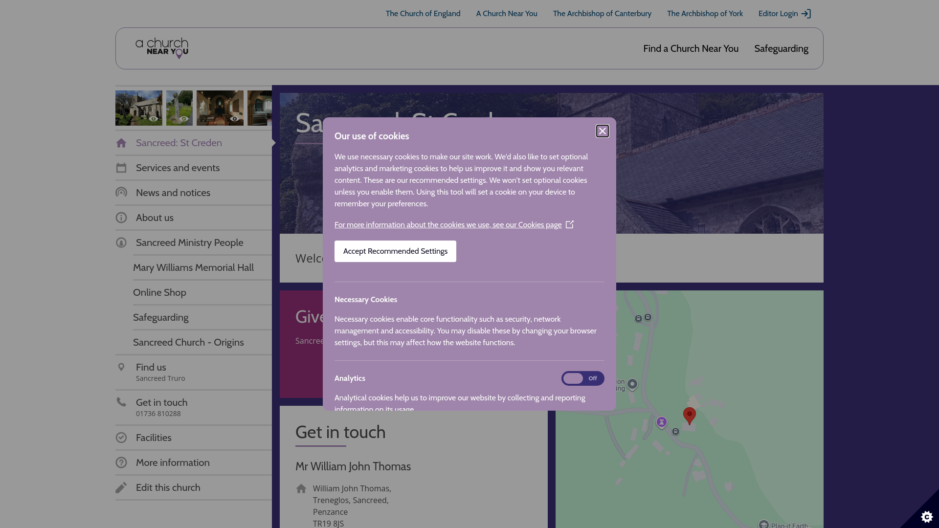939x528 pixels.
Task: Click person icon beside Sancreed Ministry People
Action: point(121,242)
